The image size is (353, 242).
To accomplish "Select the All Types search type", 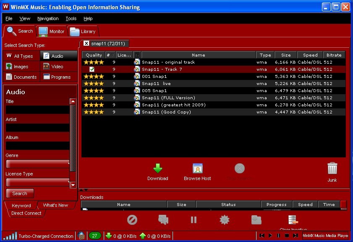I will click(x=21, y=56).
